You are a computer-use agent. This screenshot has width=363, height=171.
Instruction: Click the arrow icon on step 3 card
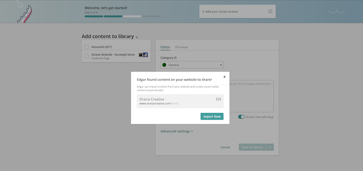(270, 12)
